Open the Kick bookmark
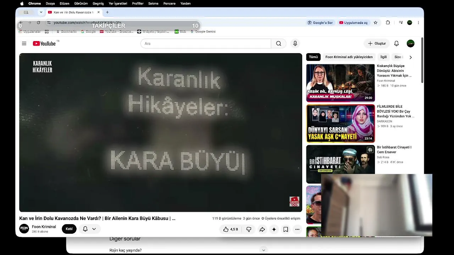This screenshot has width=454, height=255. point(181,32)
